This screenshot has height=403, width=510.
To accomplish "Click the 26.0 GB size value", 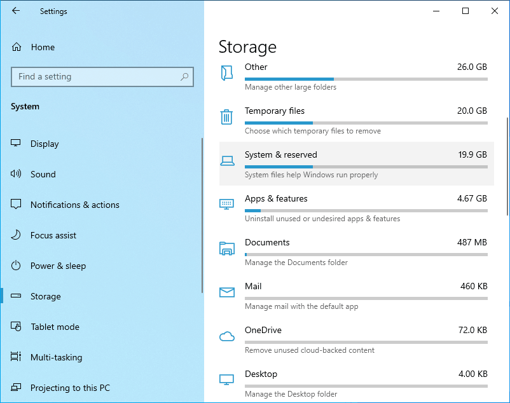I will pyautogui.click(x=472, y=67).
